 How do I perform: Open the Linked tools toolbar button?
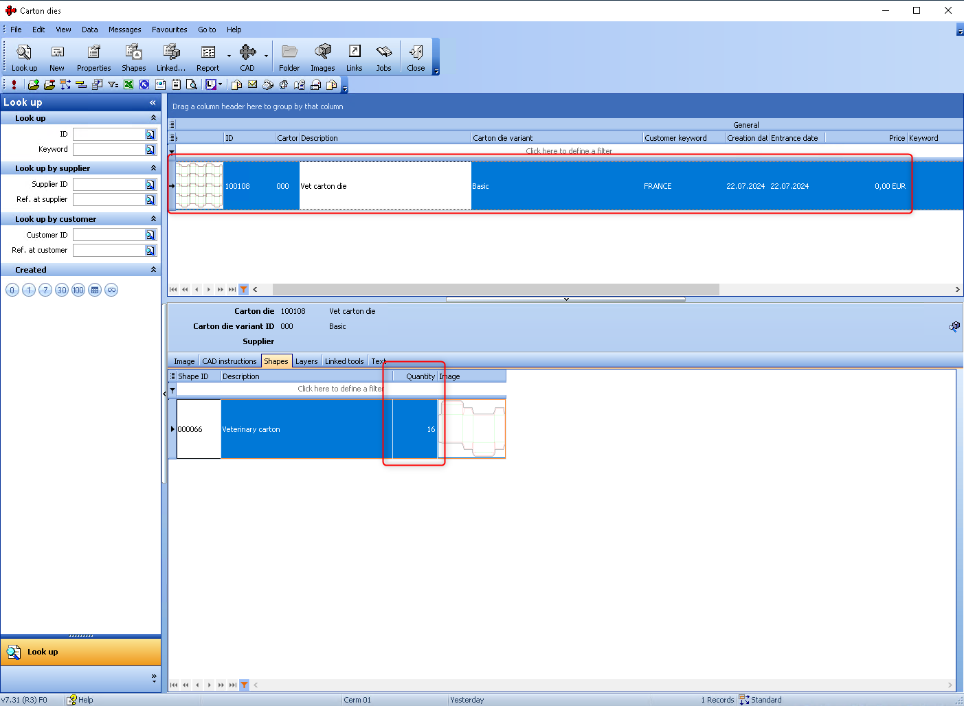point(171,58)
